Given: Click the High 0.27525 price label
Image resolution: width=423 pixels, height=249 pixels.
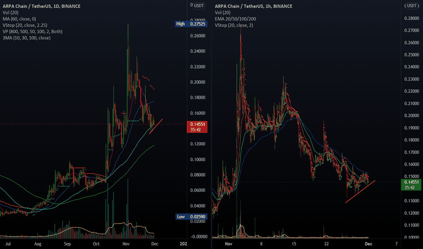Looking at the screenshot, I should (191, 24).
